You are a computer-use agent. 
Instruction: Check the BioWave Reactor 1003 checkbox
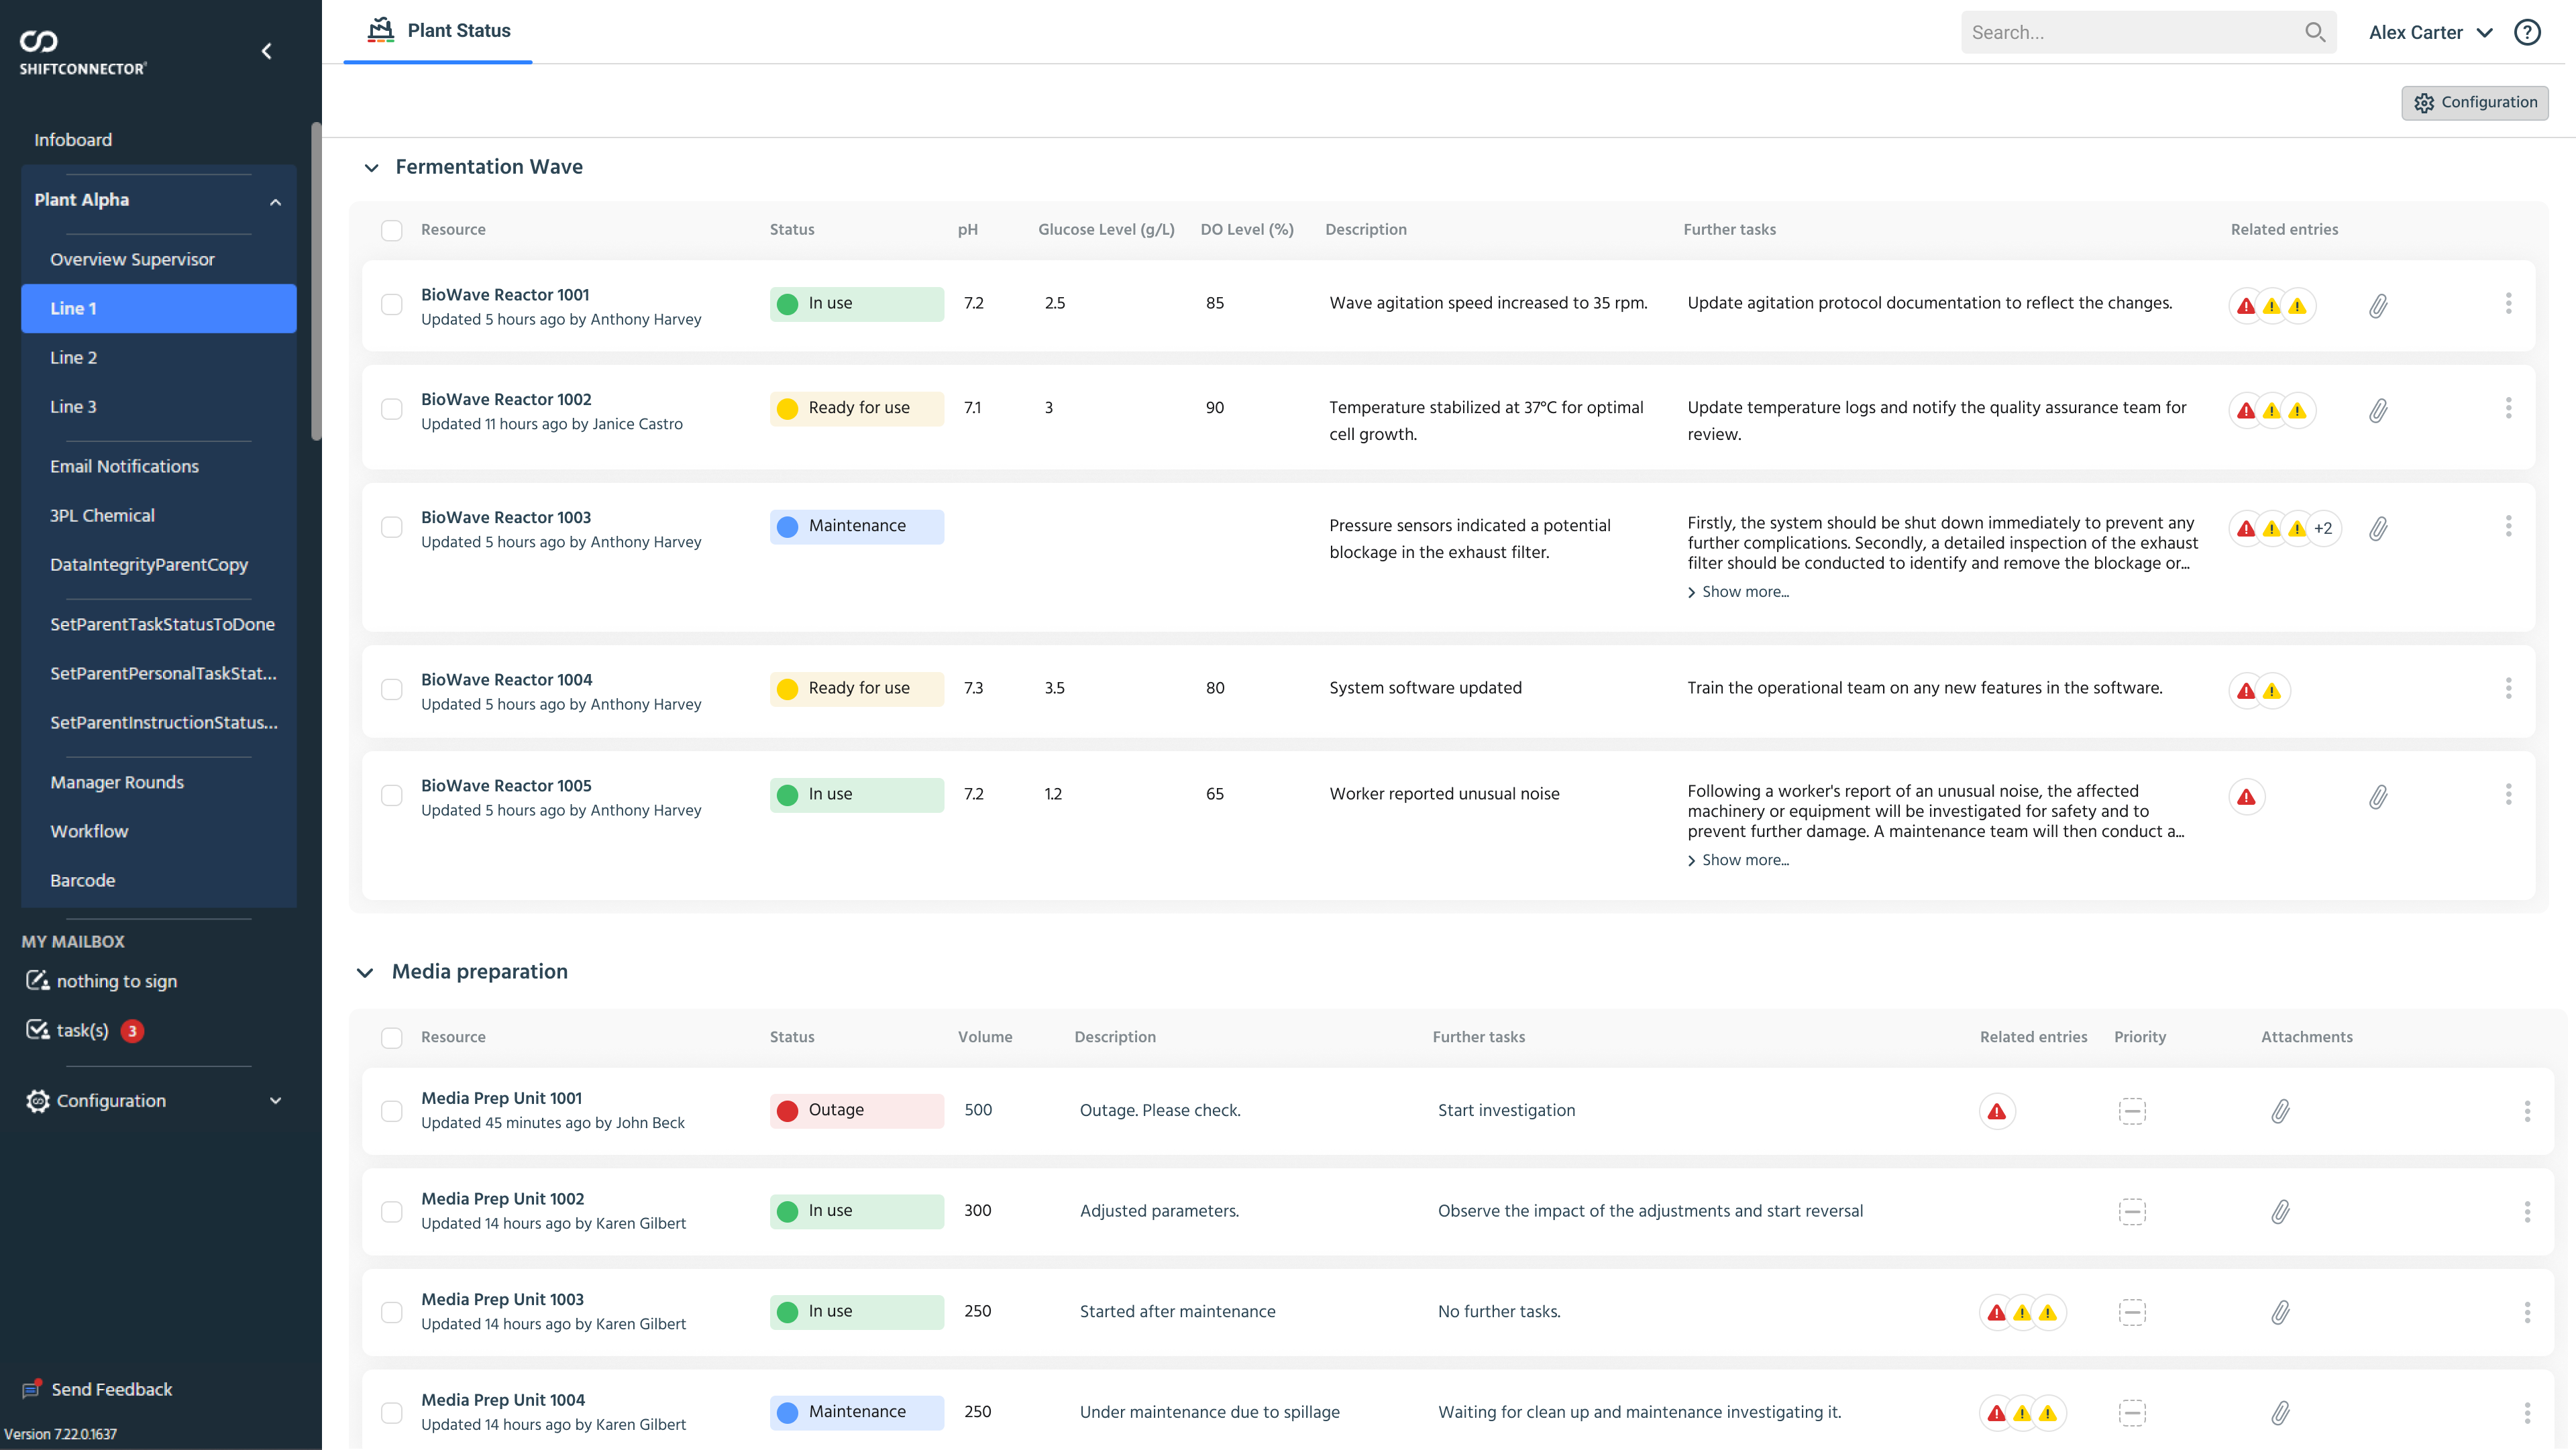[392, 527]
